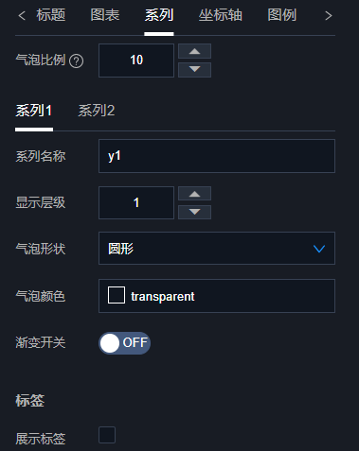Viewport: 359px width, 451px height.
Task: Toggle the 渐变开关 switch on
Action: click(x=124, y=343)
